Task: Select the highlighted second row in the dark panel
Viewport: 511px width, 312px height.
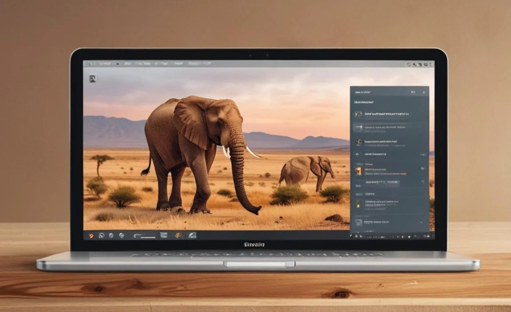Action: 389,128
